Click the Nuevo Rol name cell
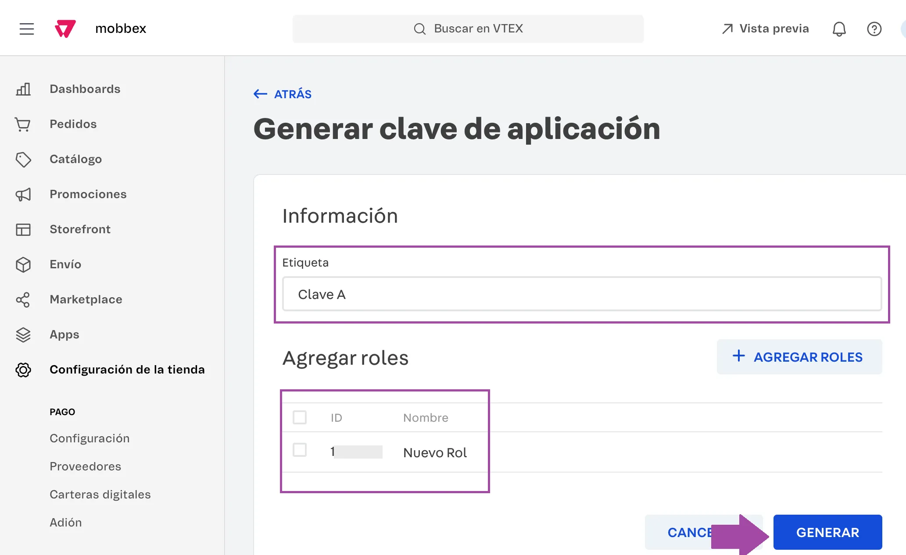 tap(435, 452)
